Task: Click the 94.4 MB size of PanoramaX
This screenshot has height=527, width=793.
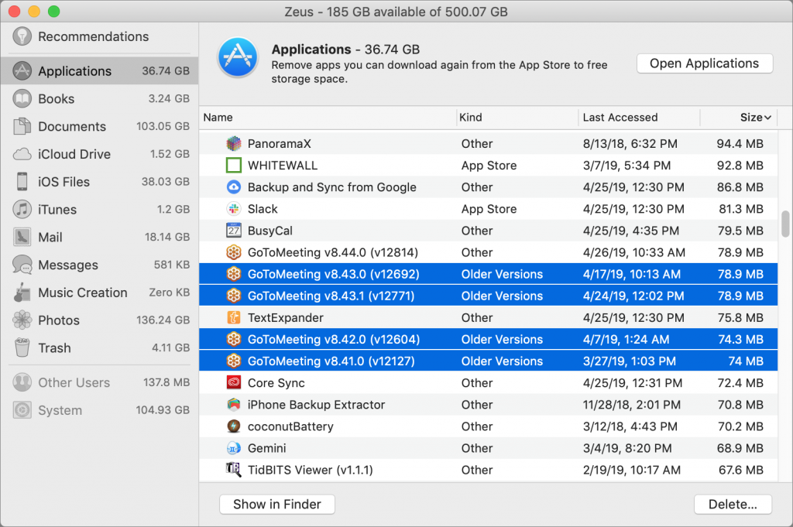Action: click(x=740, y=143)
